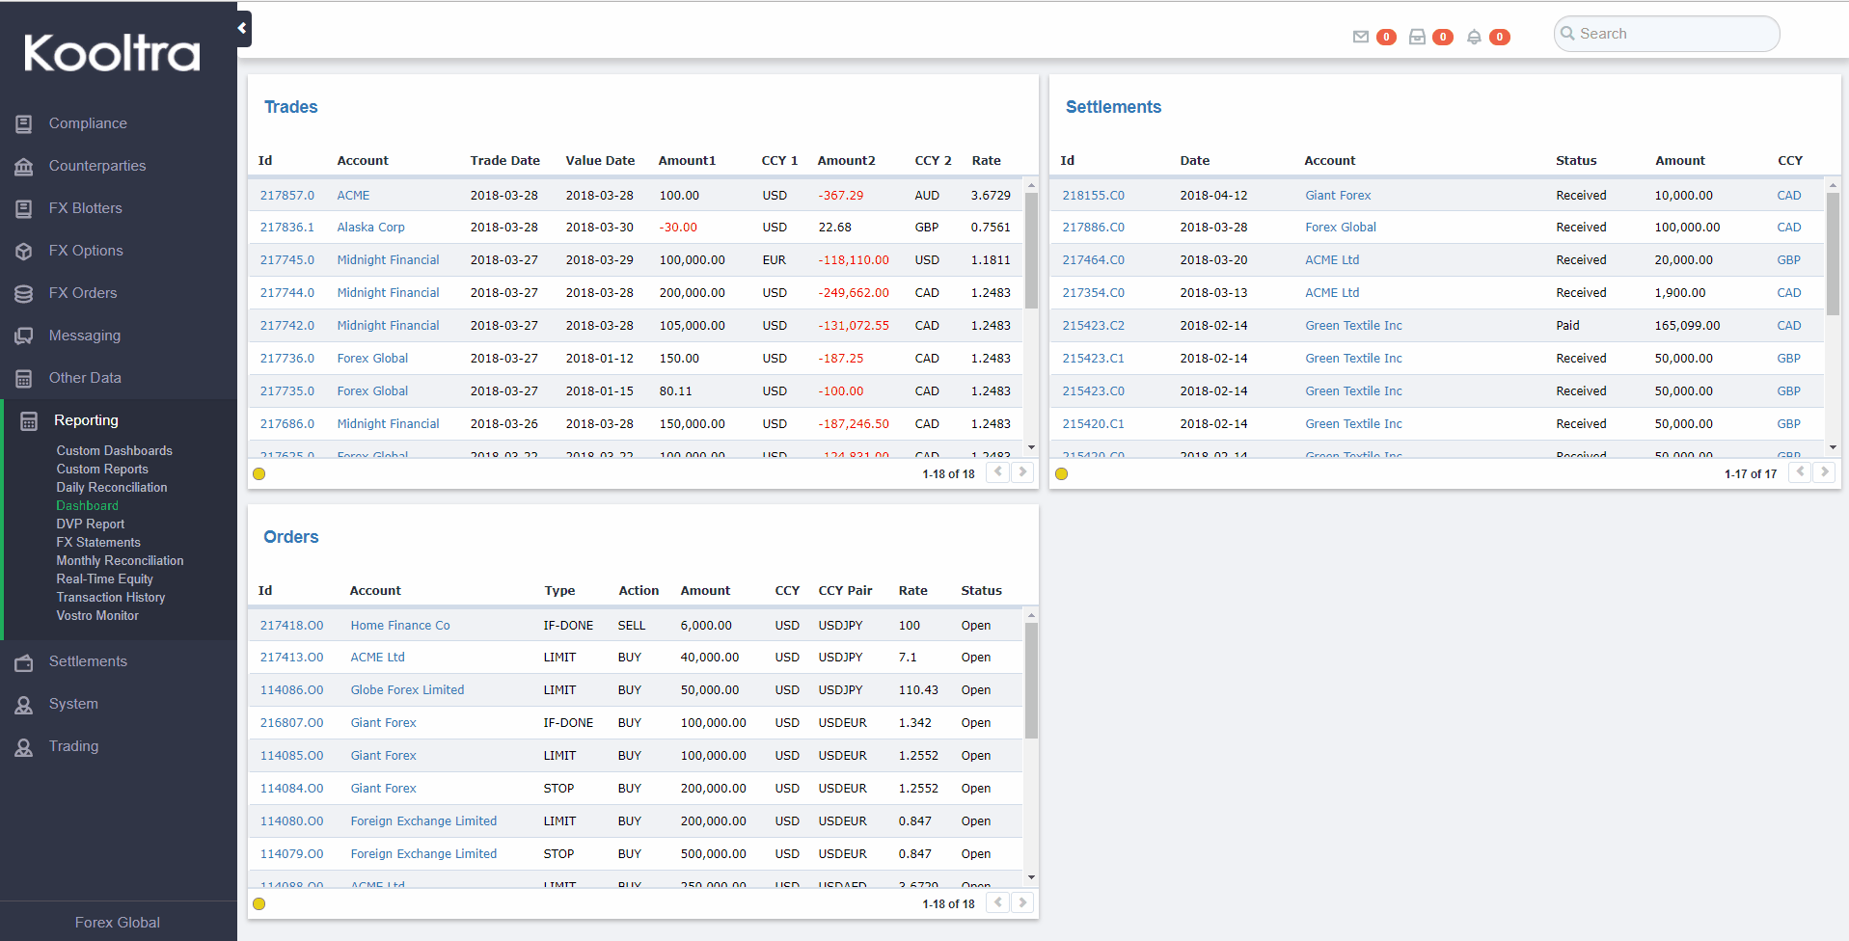Click the Messaging chat icon
Image resolution: width=1849 pixels, height=941 pixels.
[24, 336]
